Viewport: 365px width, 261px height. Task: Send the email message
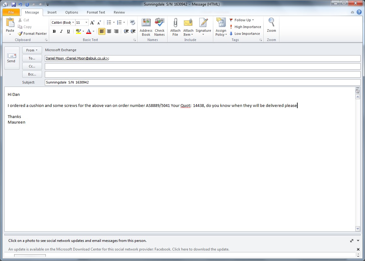point(11,58)
